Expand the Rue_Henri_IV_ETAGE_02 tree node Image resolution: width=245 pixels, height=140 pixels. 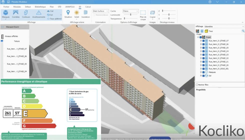[x=201, y=58]
